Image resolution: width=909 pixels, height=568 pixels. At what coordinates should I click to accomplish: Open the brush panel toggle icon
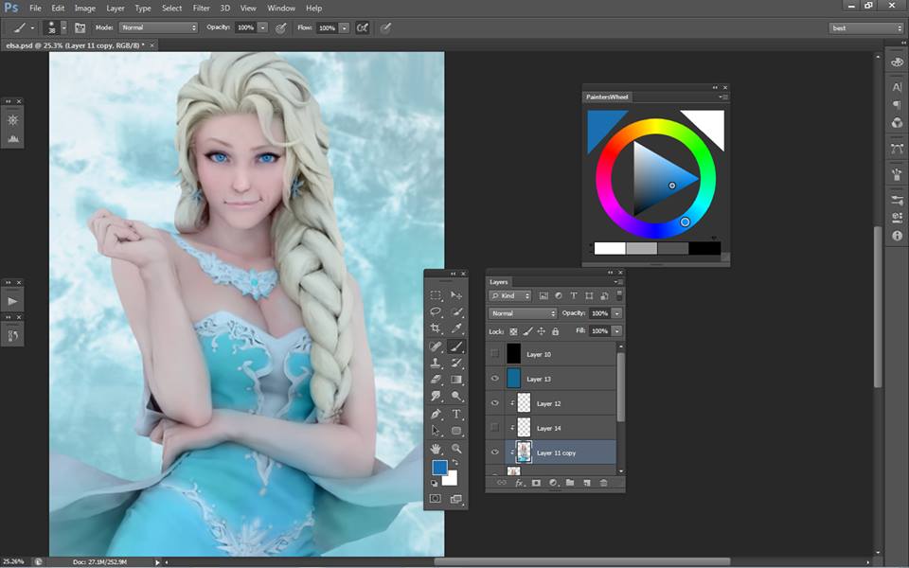click(80, 28)
